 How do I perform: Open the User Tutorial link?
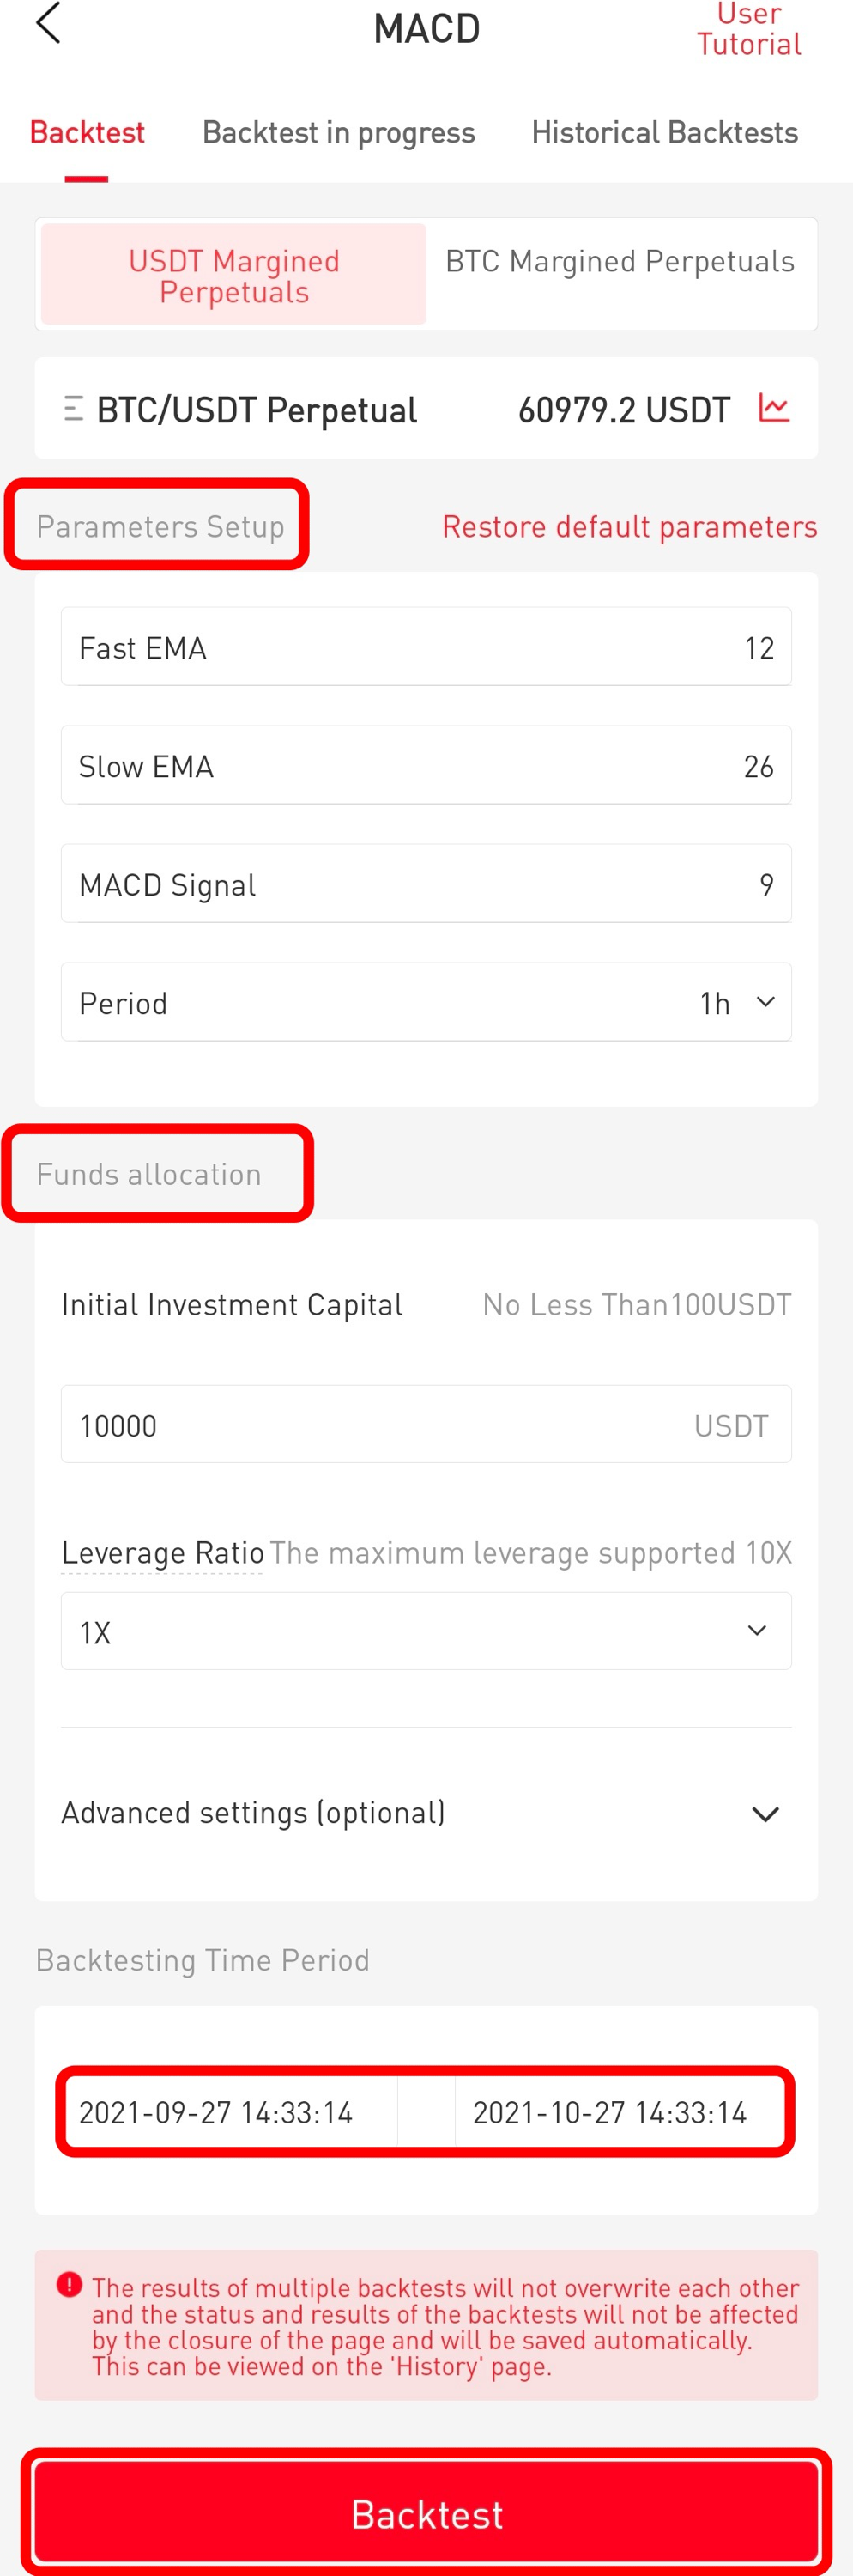[x=748, y=30]
